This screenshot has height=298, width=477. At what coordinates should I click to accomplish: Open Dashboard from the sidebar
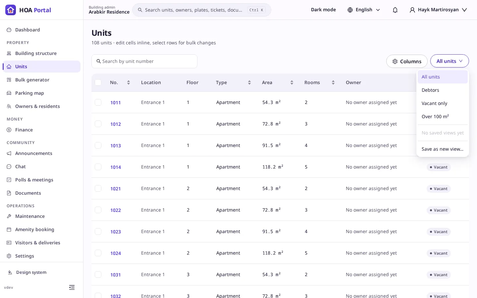(41, 30)
